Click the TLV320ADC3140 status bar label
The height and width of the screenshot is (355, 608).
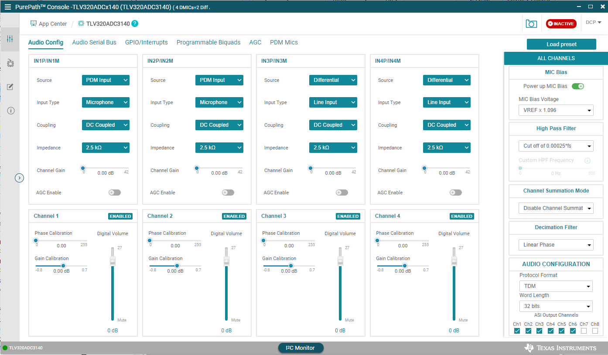coord(26,348)
